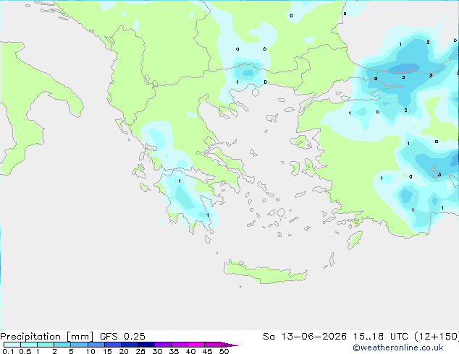Click the '50' legend tick label
459x354 pixels.
tap(224, 351)
